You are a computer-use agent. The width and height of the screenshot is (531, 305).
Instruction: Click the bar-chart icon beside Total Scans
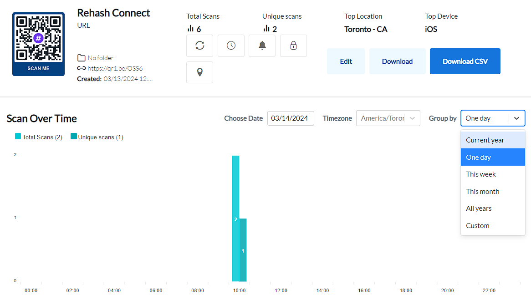click(190, 28)
